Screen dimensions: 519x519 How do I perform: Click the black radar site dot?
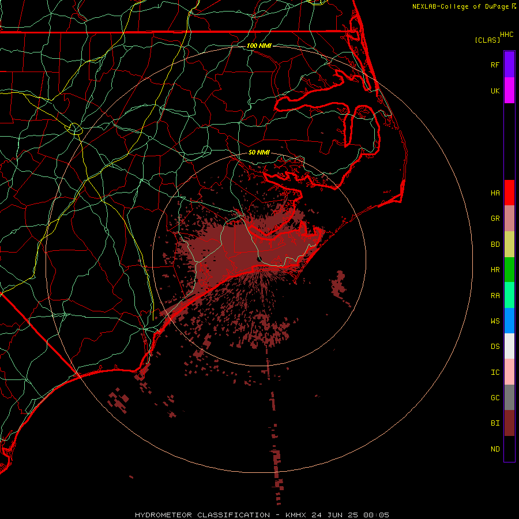click(x=259, y=259)
